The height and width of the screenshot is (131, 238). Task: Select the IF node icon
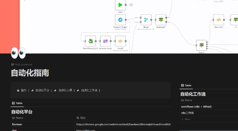[x=234, y=20]
